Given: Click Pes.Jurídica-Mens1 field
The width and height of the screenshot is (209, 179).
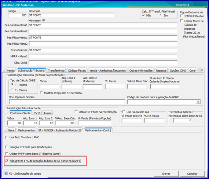Looking at the screenshot, I should coord(103,25).
